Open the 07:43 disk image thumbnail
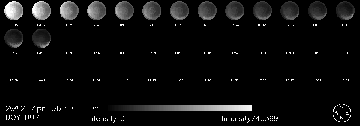The width and height of the screenshot is (360, 126). pos(262,10)
